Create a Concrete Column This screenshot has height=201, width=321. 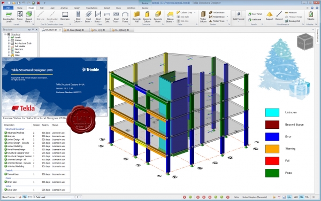(147, 17)
